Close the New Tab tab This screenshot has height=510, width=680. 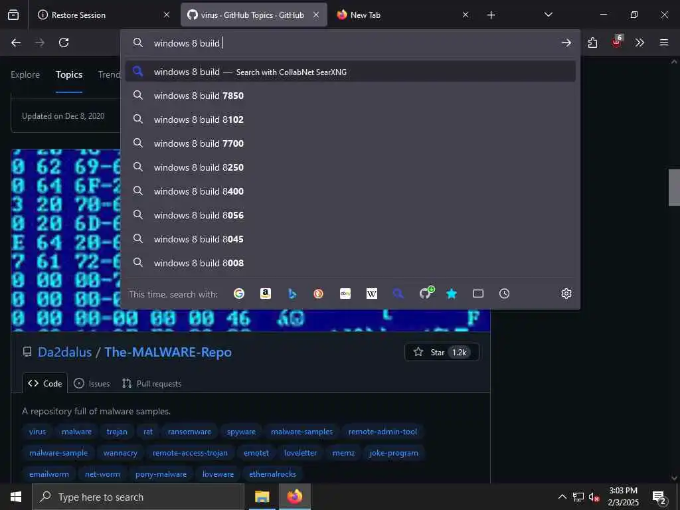[466, 15]
